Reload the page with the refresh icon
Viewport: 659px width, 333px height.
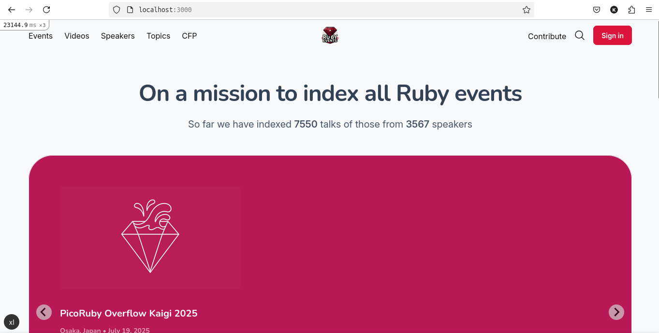point(46,10)
